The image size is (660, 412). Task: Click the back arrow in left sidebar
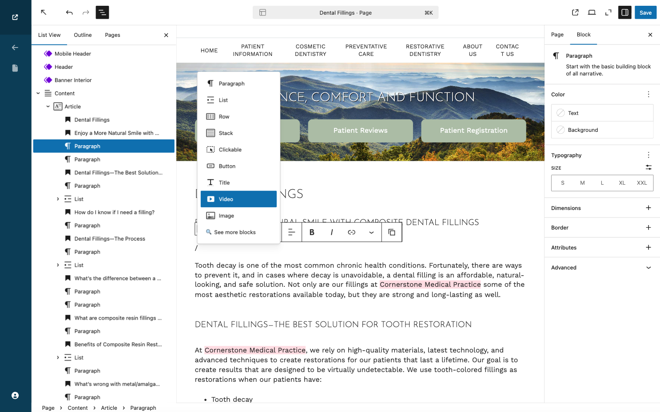pyautogui.click(x=15, y=48)
